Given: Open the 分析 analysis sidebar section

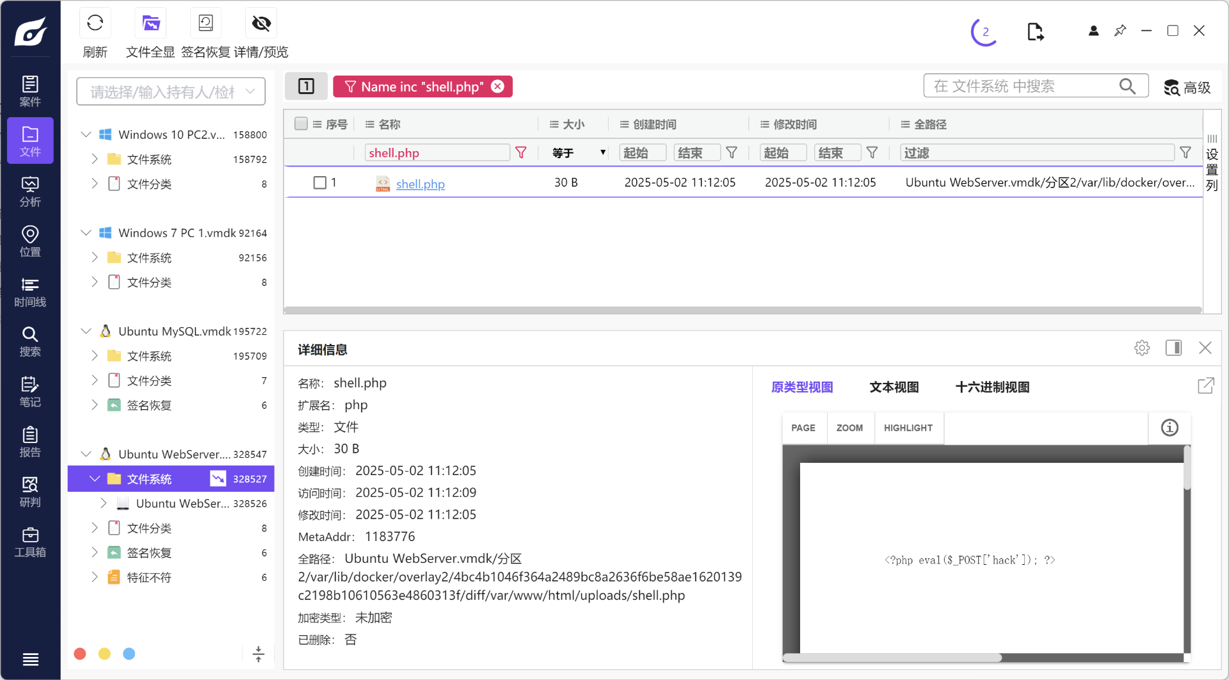Looking at the screenshot, I should tap(30, 191).
